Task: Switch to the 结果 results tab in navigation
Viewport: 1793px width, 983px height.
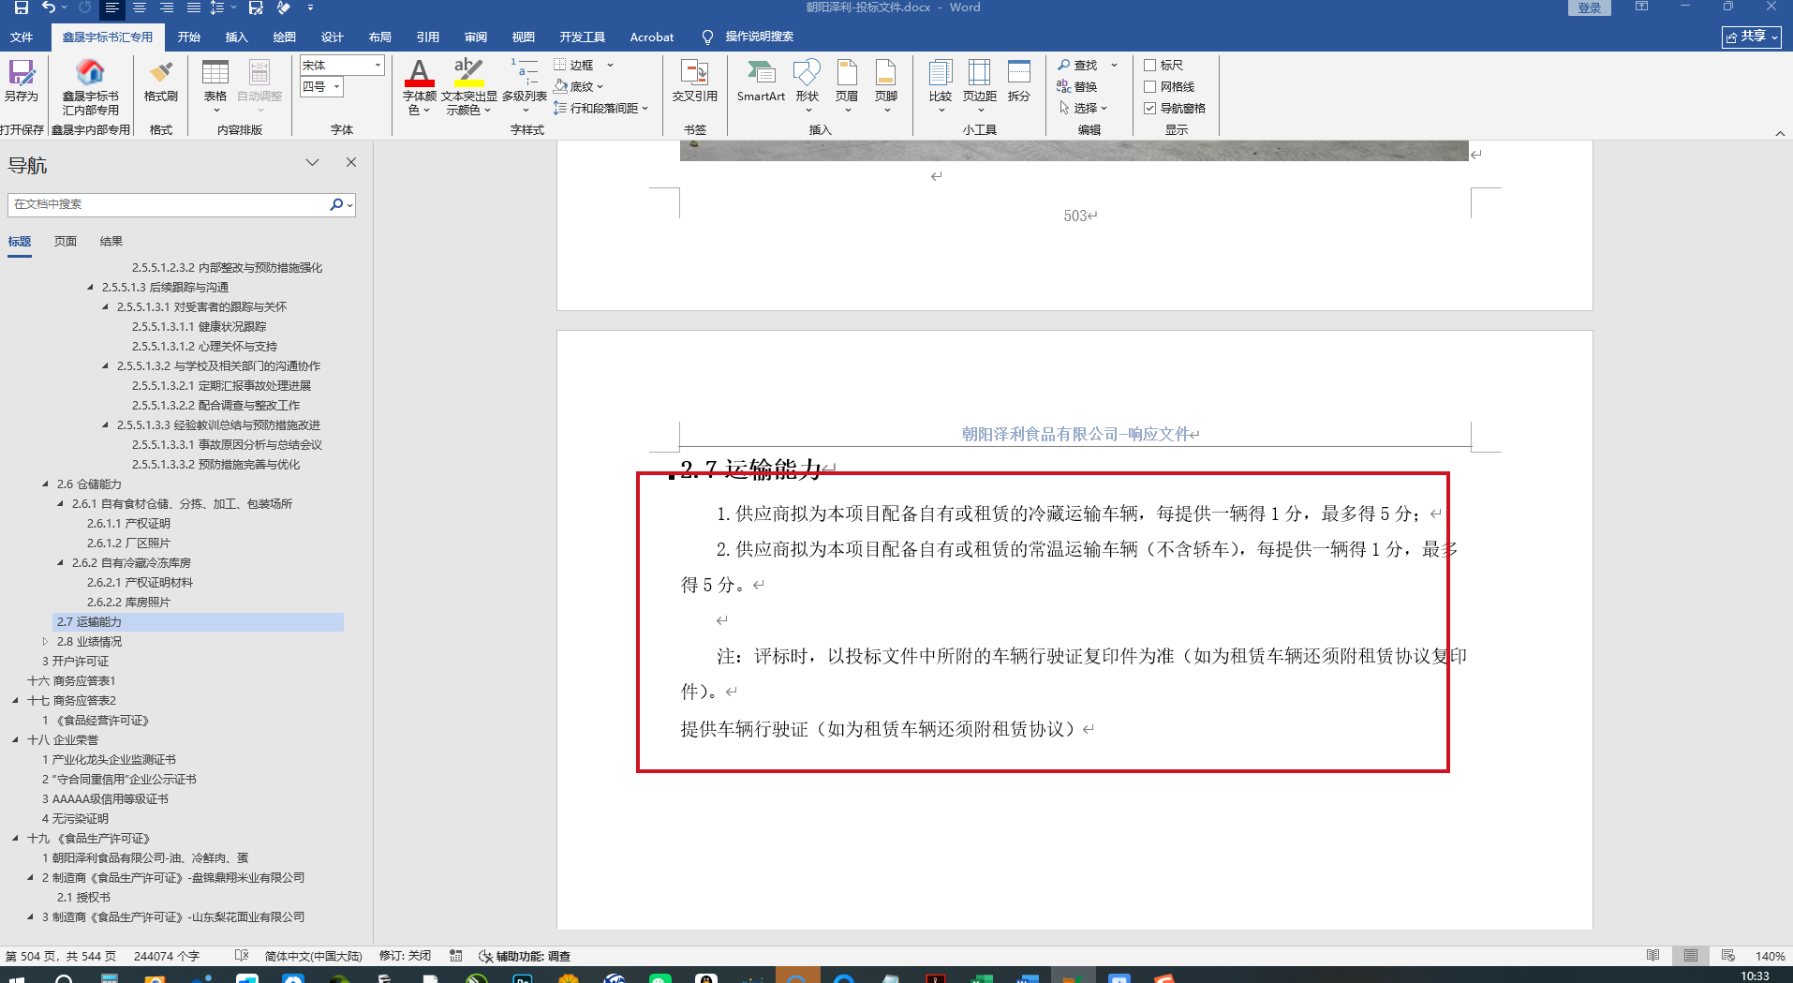Action: coord(111,241)
